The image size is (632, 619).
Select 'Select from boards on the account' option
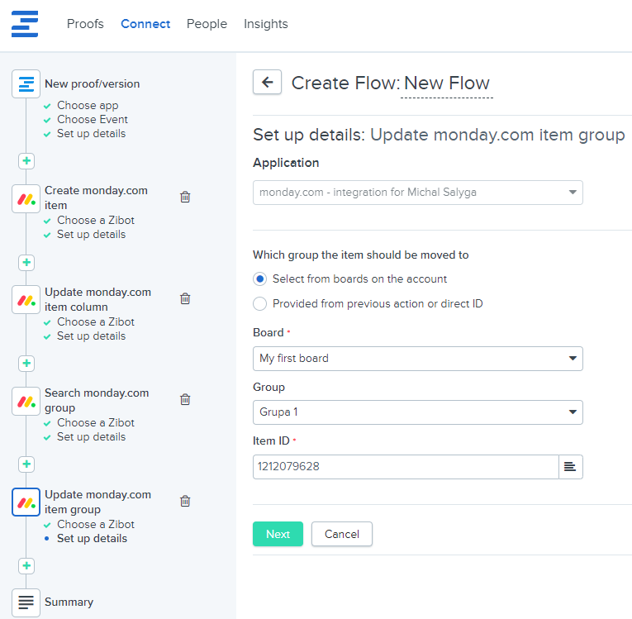point(260,279)
